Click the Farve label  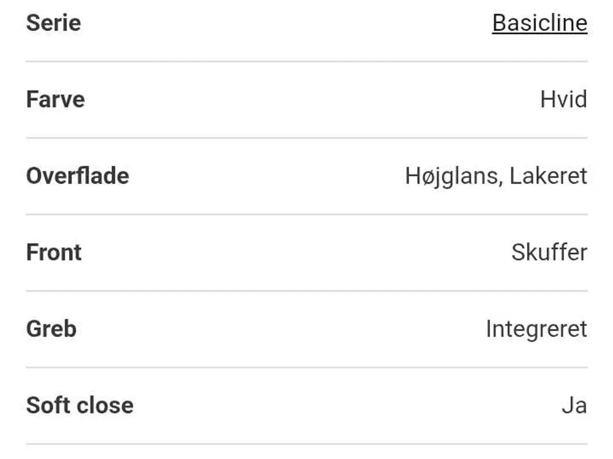pos(55,99)
